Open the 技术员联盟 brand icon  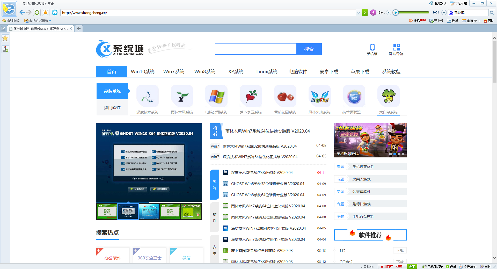354,96
